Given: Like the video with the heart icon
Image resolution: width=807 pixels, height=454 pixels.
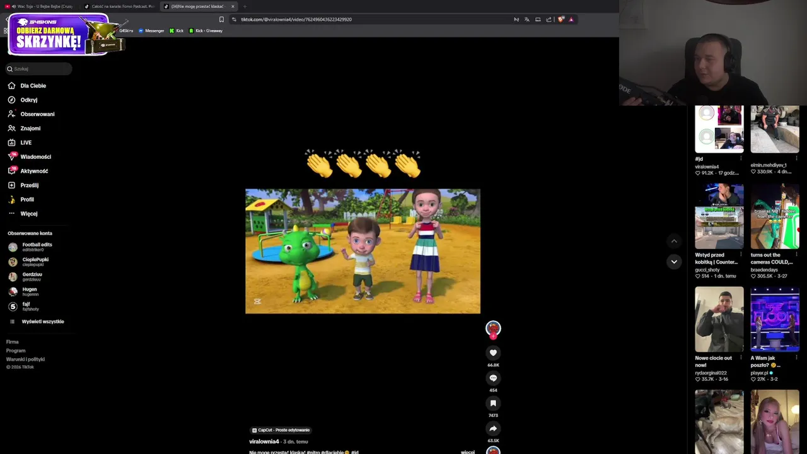Looking at the screenshot, I should coord(493,353).
